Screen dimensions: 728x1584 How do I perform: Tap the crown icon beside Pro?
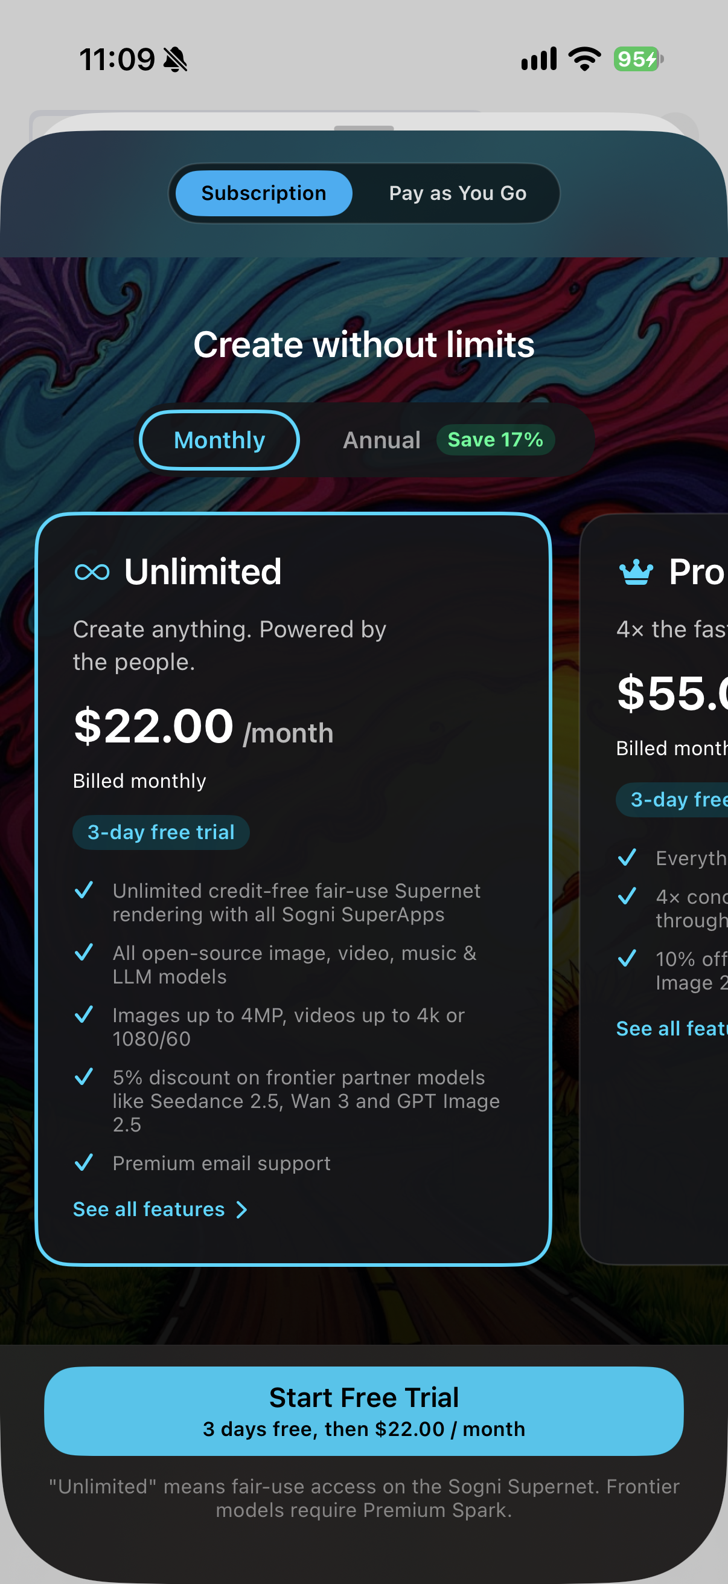click(x=636, y=572)
